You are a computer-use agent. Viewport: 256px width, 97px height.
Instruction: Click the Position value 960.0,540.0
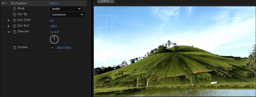pos(64,48)
